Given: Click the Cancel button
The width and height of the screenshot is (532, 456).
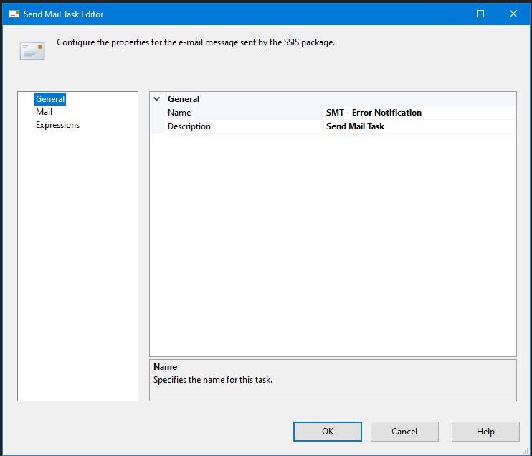Looking at the screenshot, I should (404, 432).
